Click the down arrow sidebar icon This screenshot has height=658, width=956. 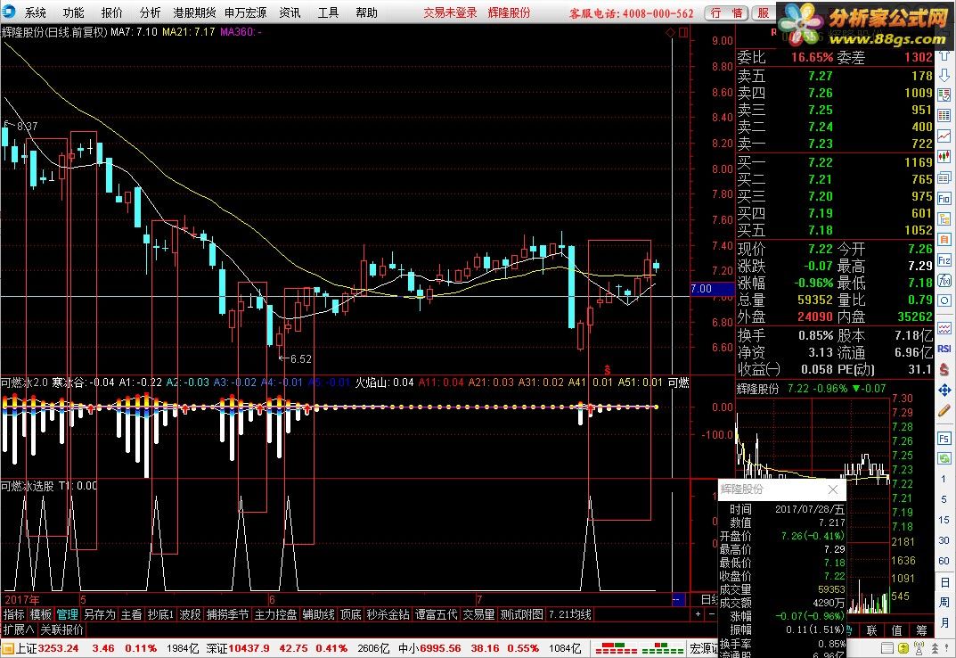click(x=944, y=75)
